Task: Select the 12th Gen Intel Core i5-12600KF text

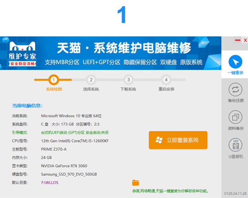Action: coord(75,141)
